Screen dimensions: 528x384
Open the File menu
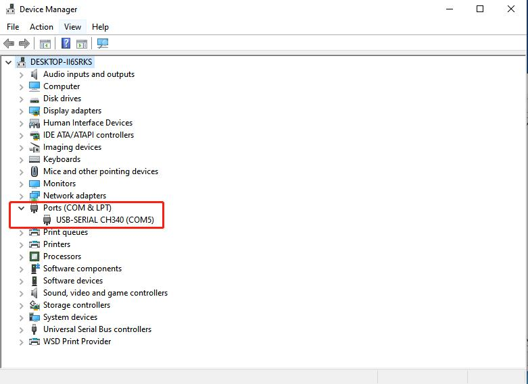click(13, 27)
